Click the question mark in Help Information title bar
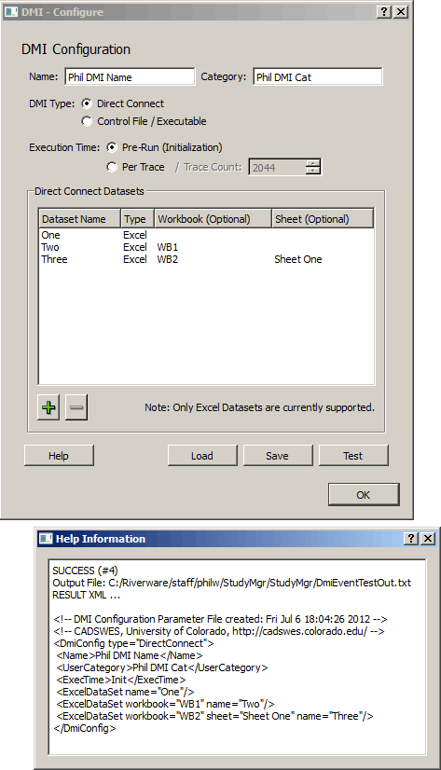The image size is (441, 770). pos(411,539)
